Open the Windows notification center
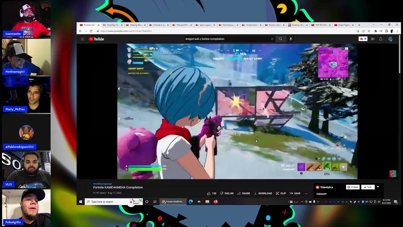This screenshot has height=227, width=403. pyautogui.click(x=396, y=202)
